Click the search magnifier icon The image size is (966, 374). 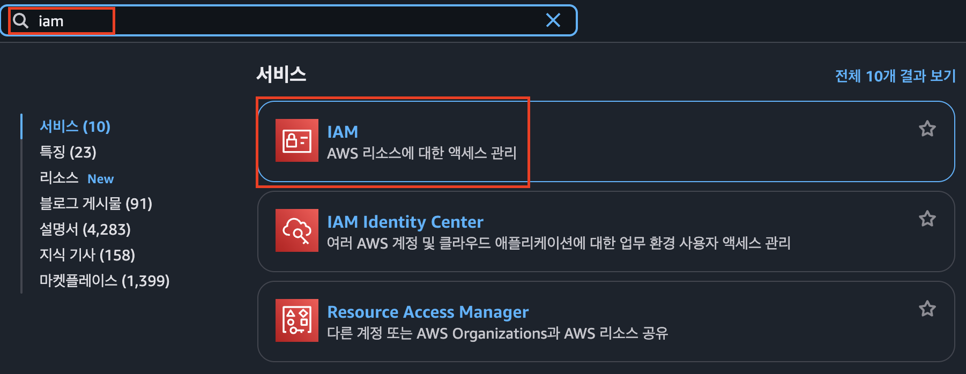[20, 21]
